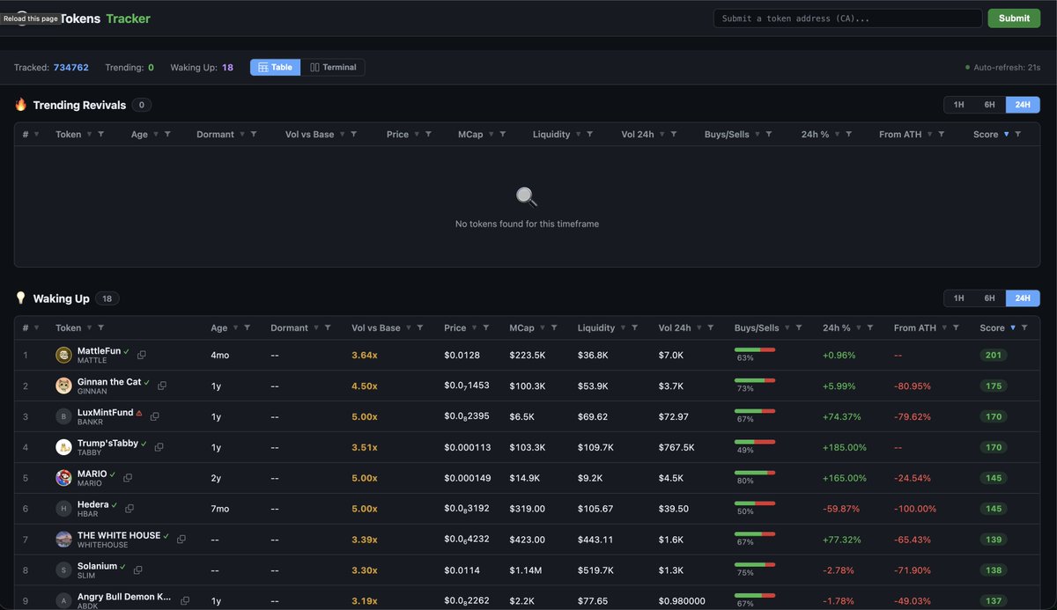Open Ginnan the Cat avatar image
This screenshot has height=610, width=1057.
coord(63,386)
